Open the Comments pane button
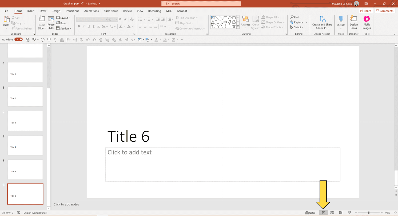Screen dimensions: 398x216 click(x=385, y=11)
